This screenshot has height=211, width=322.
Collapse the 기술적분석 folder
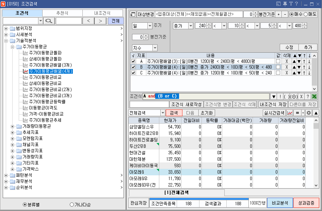click(6, 41)
